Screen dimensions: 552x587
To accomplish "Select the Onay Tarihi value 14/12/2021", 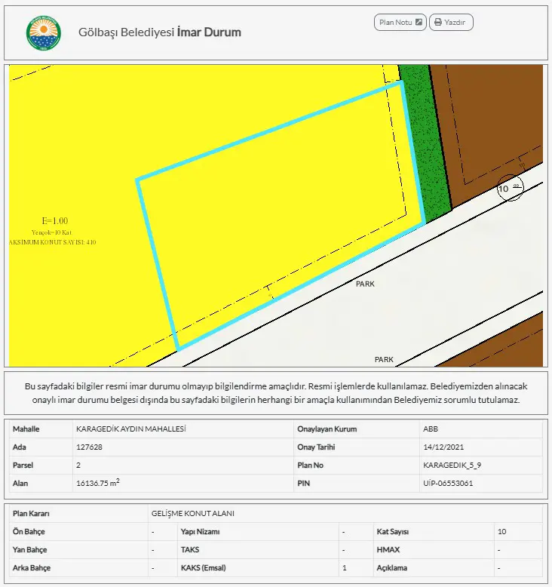I will [x=443, y=447].
